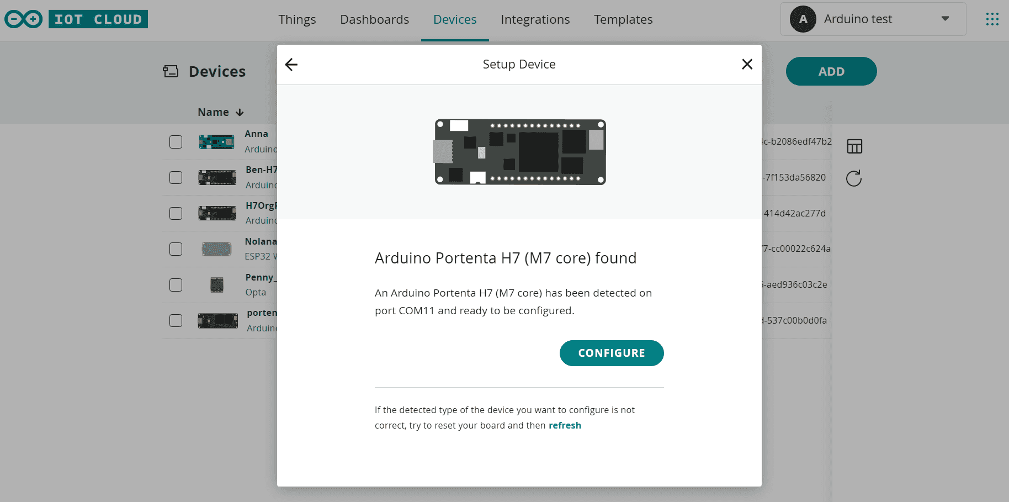Image resolution: width=1009 pixels, height=502 pixels.
Task: Check the Ben-H7 device checkbox
Action: tap(176, 177)
